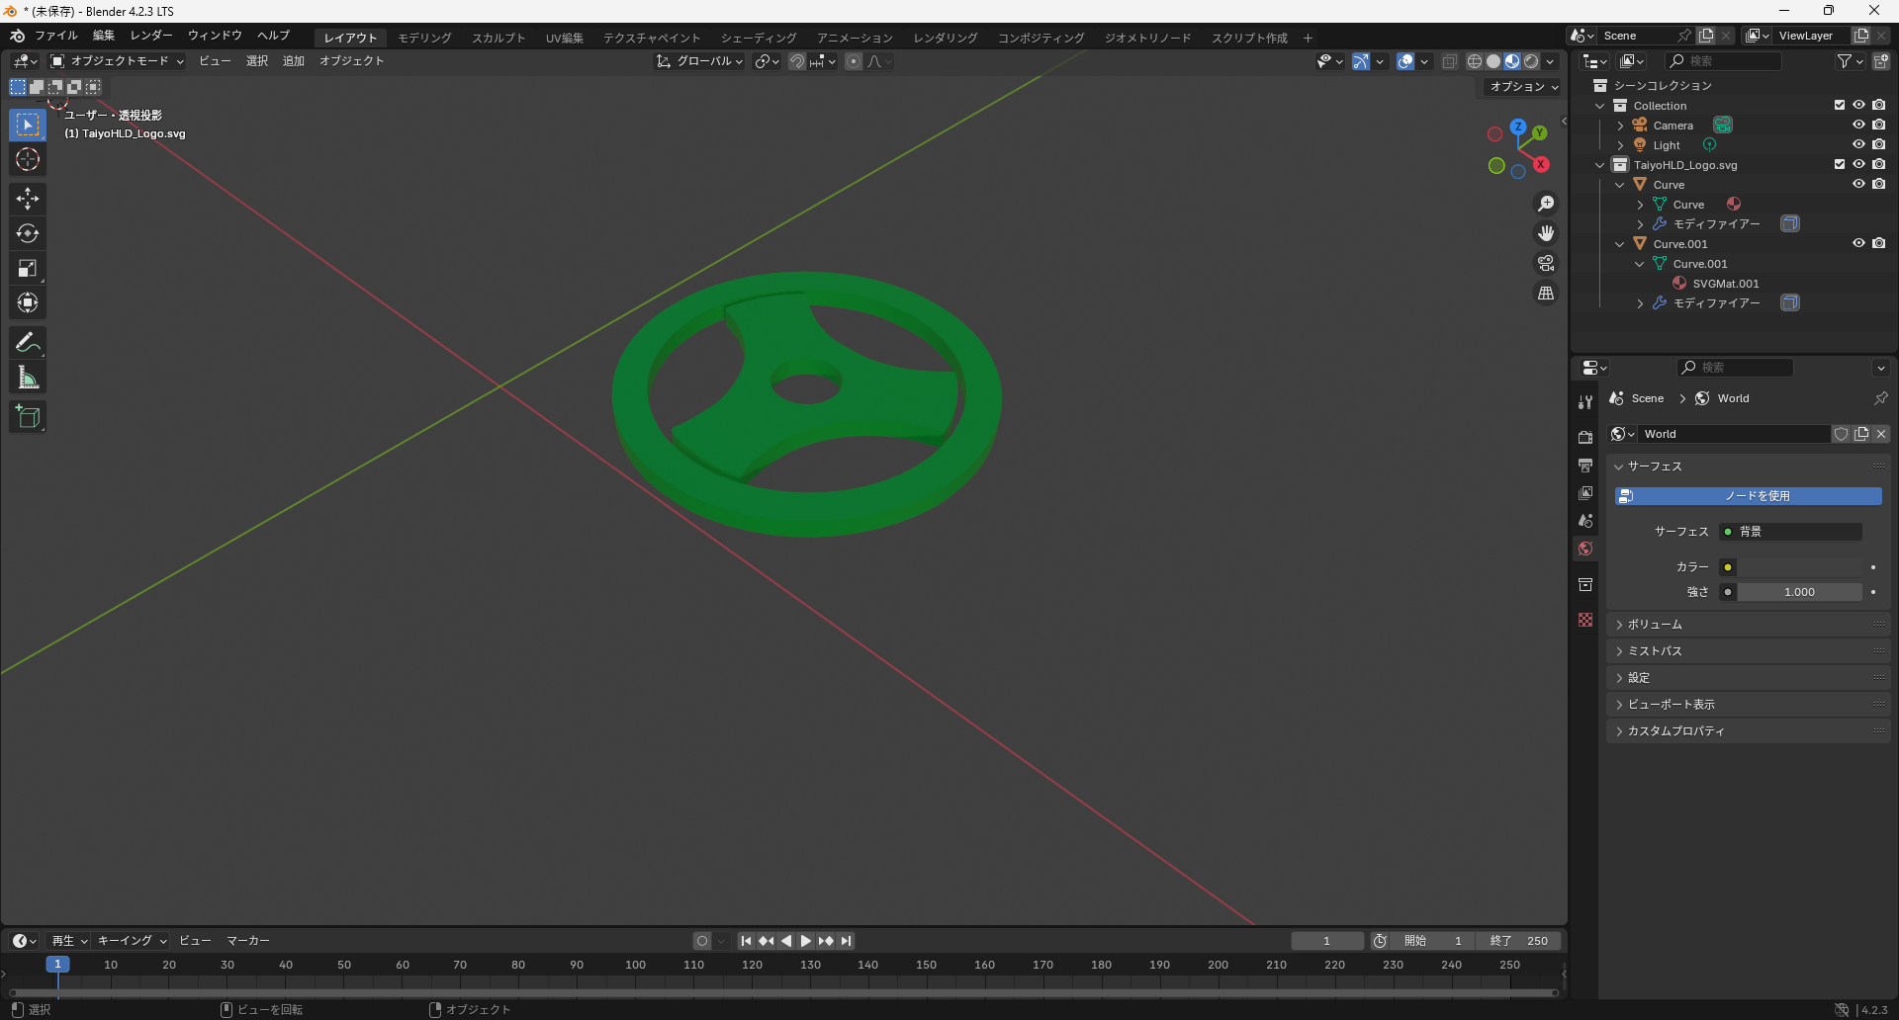Screen dimensions: 1899x1020
Task: Toggle camera view in viewport
Action: click(1545, 264)
